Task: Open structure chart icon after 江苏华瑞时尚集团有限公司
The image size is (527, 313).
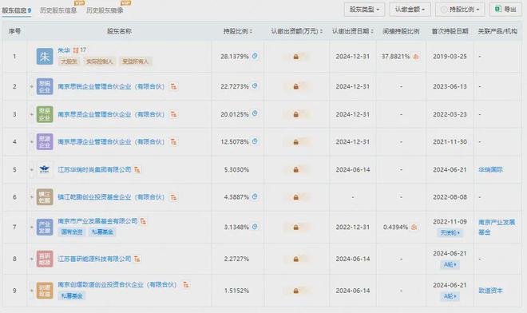Action: click(x=137, y=169)
